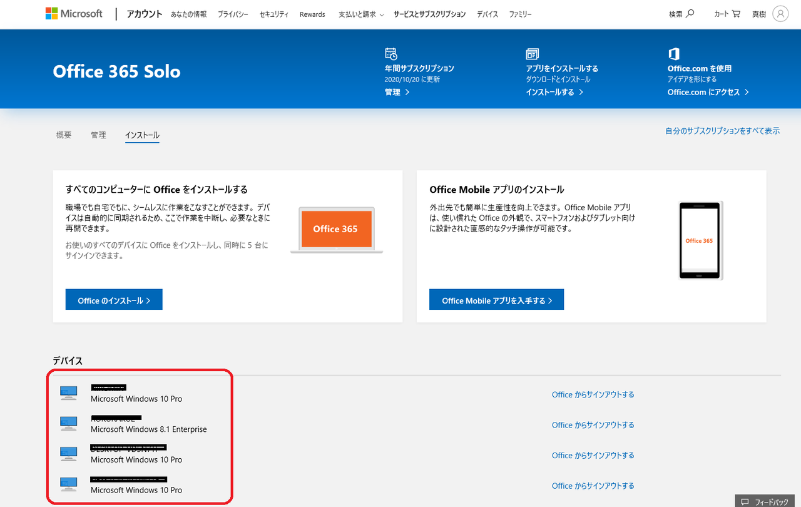Sign out Office on first Windows 10 Pro device
The width and height of the screenshot is (801, 507).
click(593, 394)
